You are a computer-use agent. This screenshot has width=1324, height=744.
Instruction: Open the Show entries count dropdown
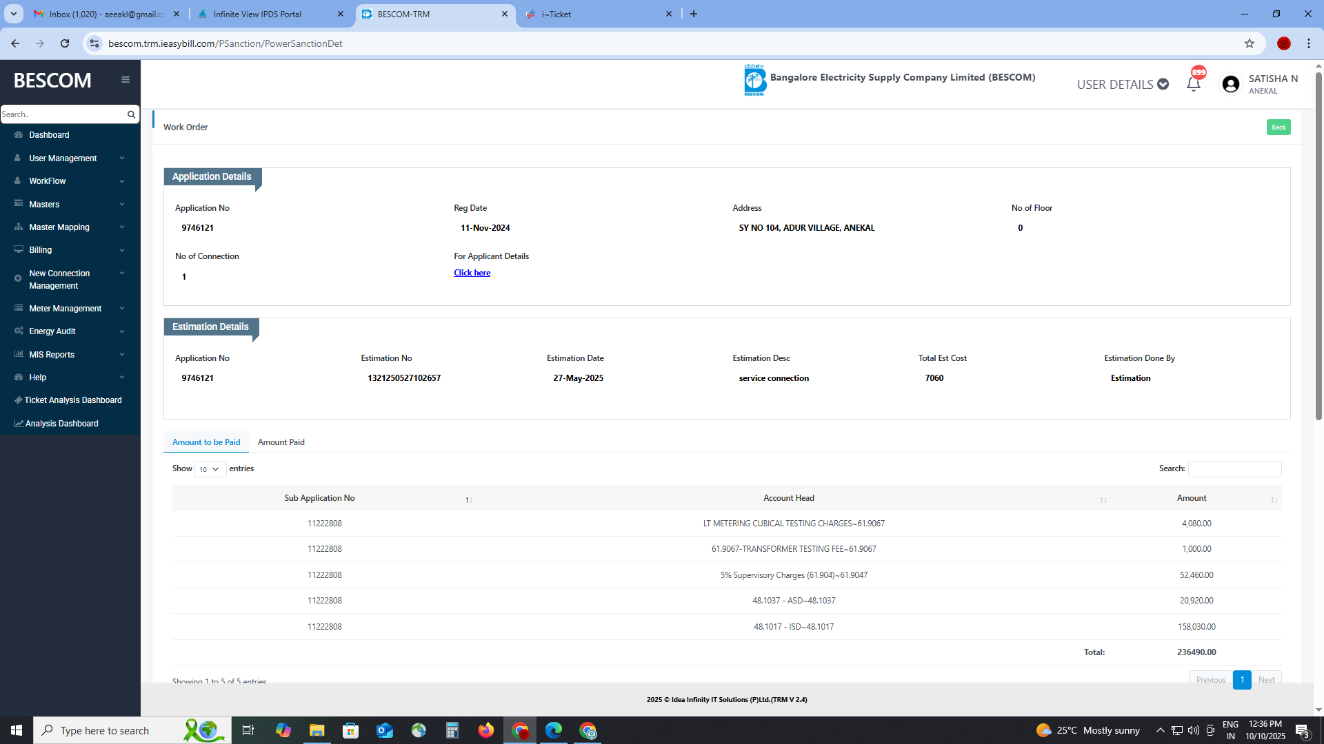(210, 469)
